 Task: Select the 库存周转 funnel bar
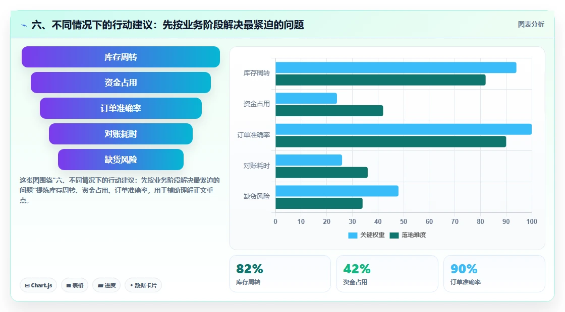pyautogui.click(x=121, y=57)
